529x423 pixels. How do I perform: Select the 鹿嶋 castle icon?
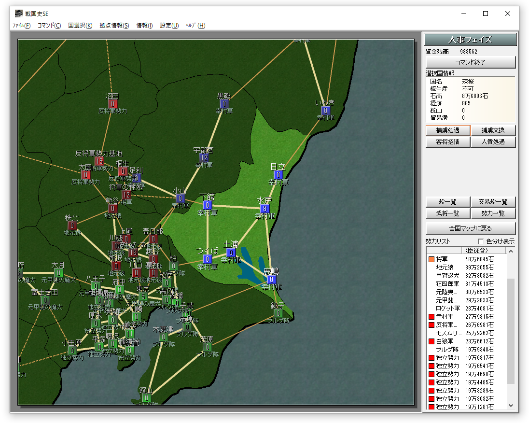point(271,280)
